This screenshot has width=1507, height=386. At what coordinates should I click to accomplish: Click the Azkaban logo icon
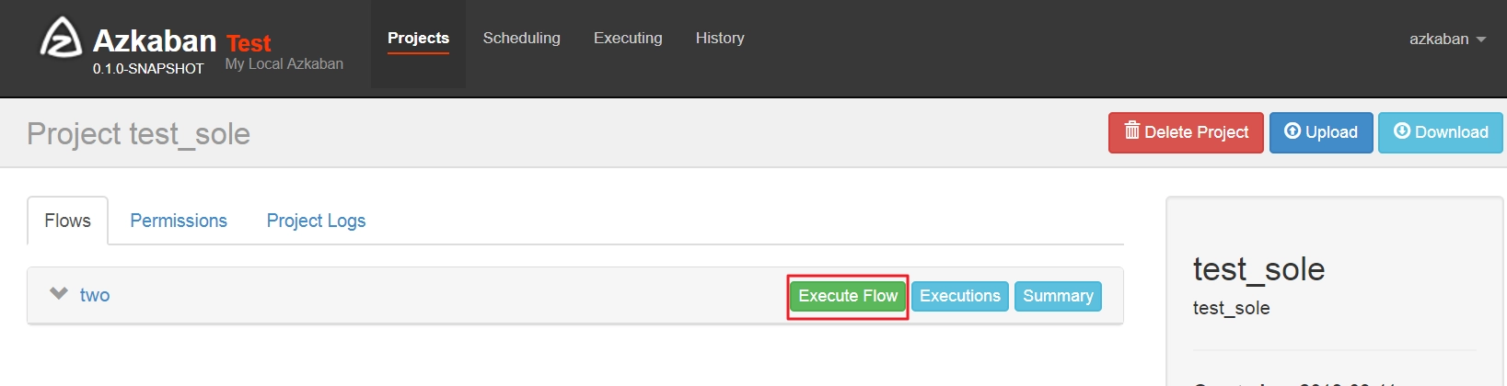click(x=61, y=38)
